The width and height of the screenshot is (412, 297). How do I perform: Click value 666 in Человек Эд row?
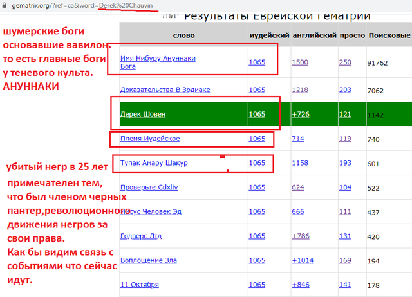297,211
